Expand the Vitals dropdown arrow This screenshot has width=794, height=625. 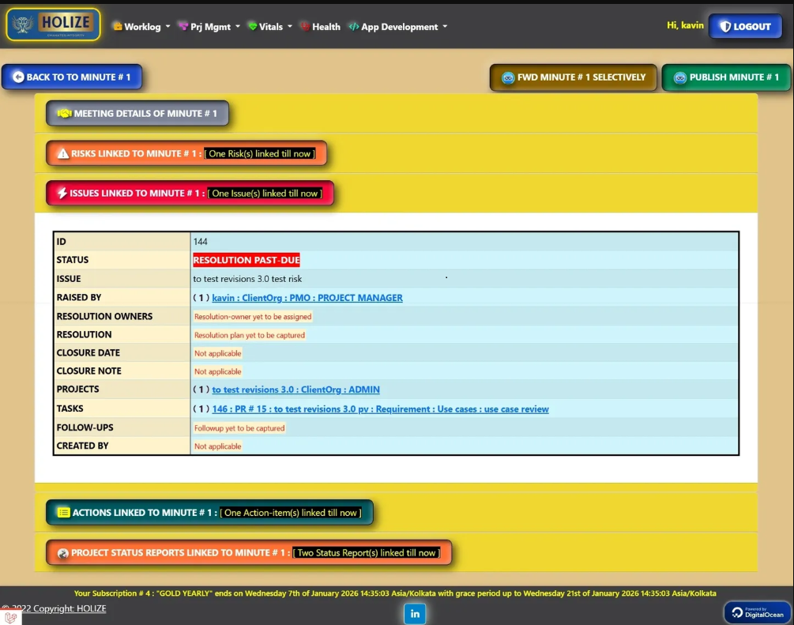(290, 26)
